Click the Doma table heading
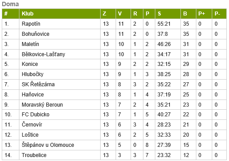The width and height of the screenshot is (229, 161). click(x=11, y=4)
